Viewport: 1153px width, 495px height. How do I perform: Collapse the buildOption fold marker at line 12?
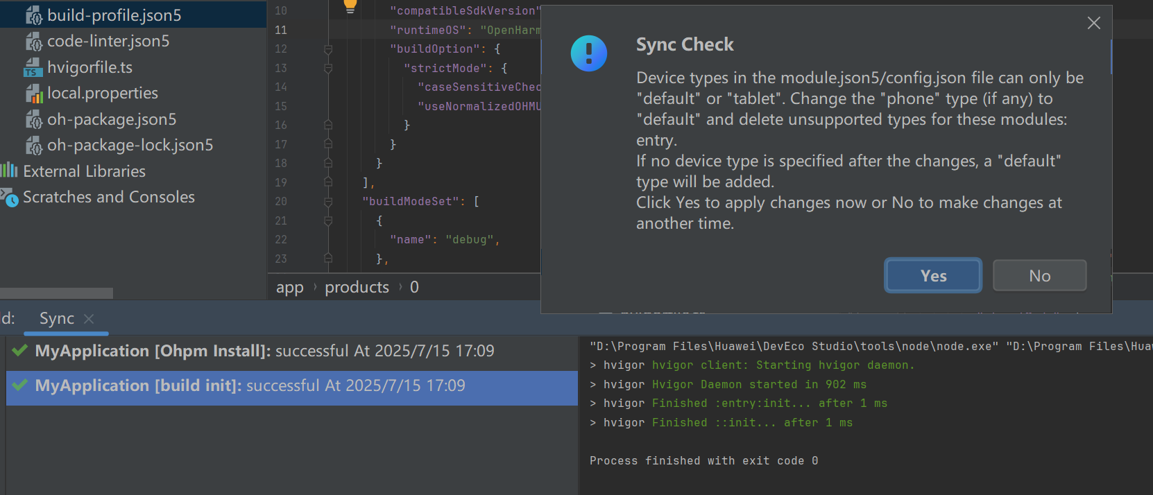point(328,49)
